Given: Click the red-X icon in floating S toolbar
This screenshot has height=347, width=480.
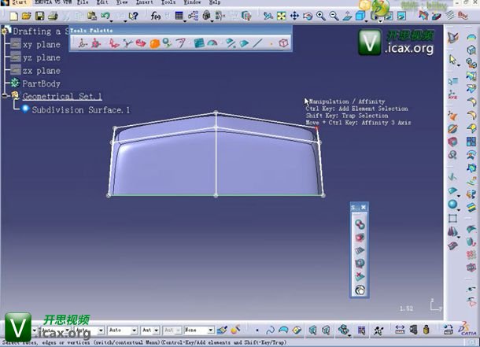Looking at the screenshot, I should click(360, 277).
